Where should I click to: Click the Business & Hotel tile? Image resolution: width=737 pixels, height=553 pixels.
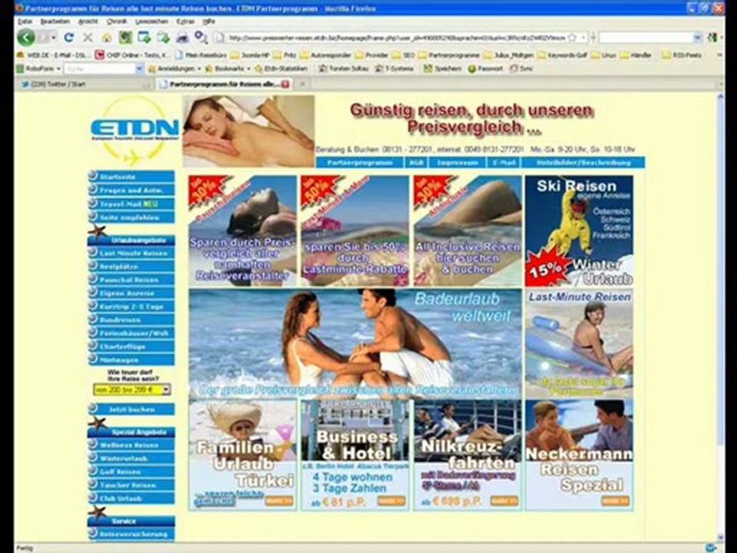(x=355, y=455)
